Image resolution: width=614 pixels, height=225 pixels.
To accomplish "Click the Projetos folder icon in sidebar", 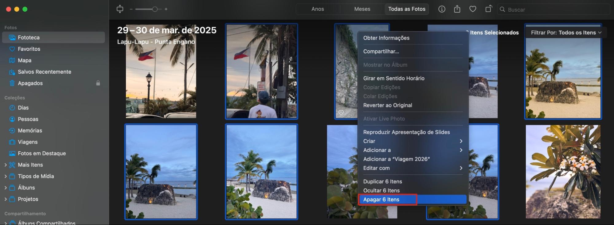I will [12, 199].
